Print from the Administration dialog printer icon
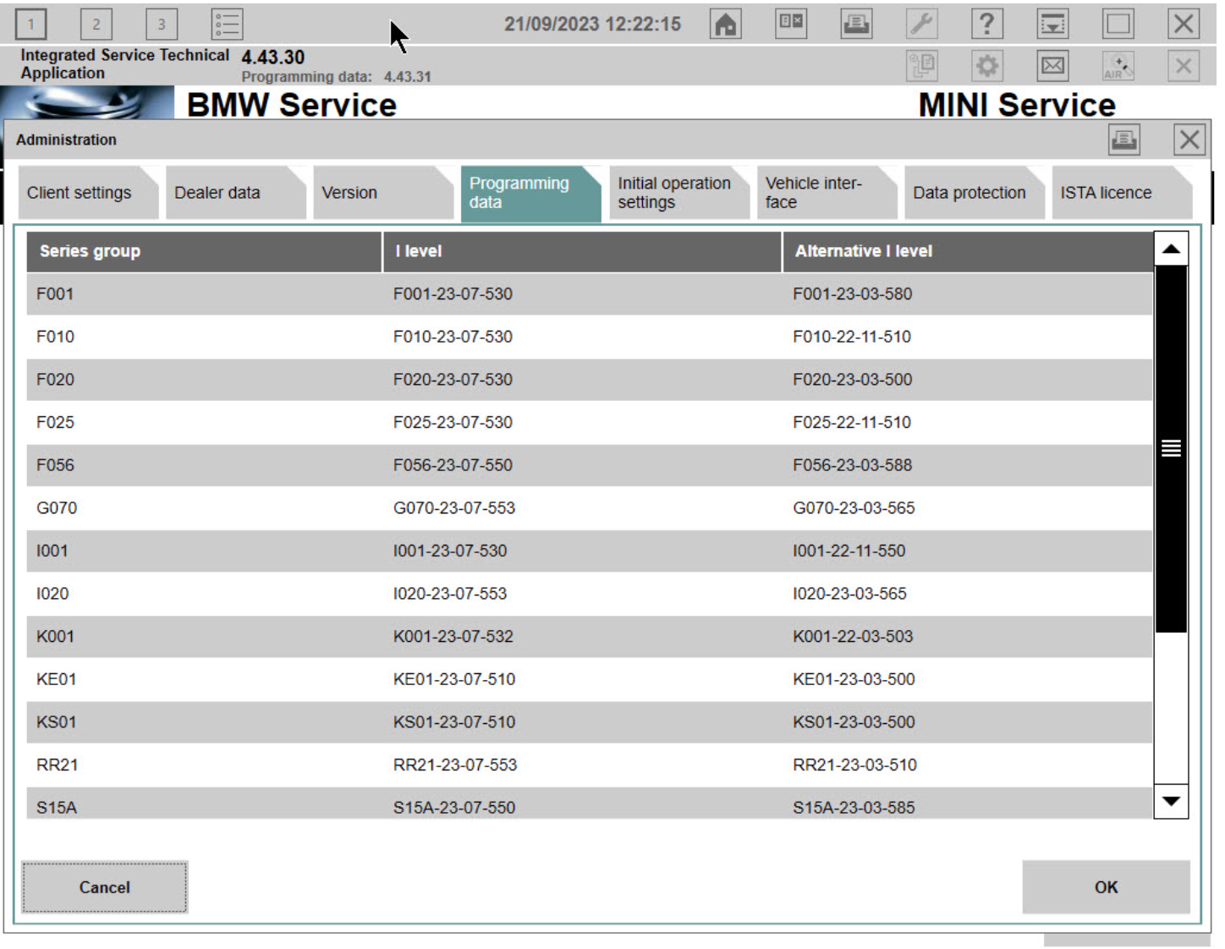Viewport: 1225px width, 949px height. [1123, 140]
